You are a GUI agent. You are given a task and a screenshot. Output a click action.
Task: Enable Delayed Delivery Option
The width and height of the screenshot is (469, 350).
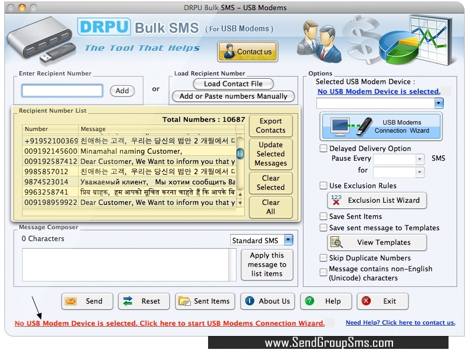pos(323,148)
